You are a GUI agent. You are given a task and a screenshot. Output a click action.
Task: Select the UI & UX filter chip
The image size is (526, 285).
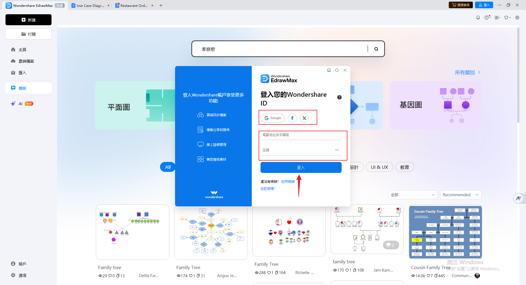coord(379,167)
